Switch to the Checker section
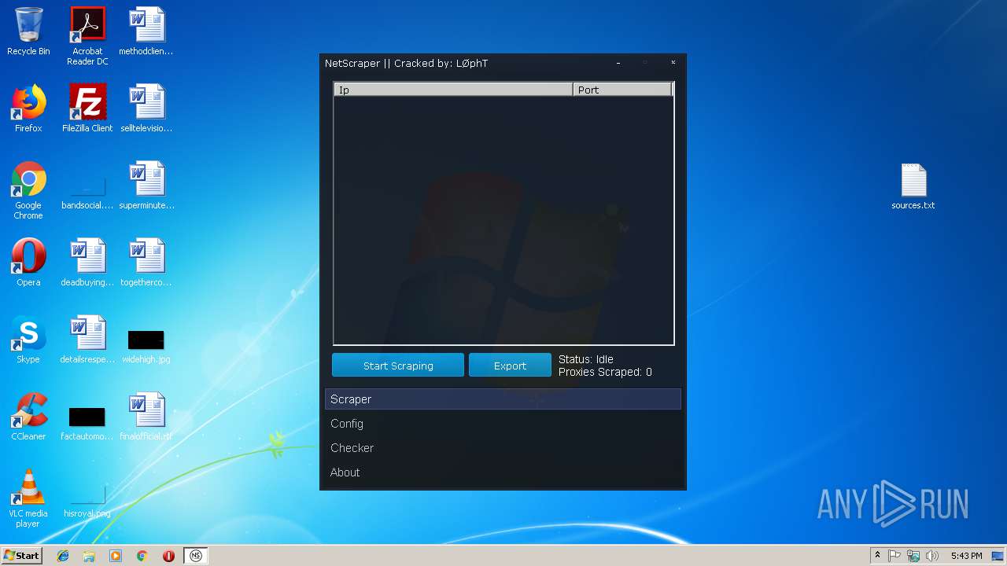Screen dimensions: 1007x566 503,448
